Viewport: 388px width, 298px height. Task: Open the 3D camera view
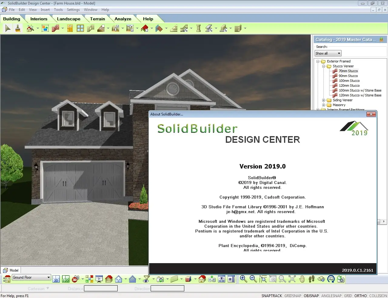[x=75, y=279]
